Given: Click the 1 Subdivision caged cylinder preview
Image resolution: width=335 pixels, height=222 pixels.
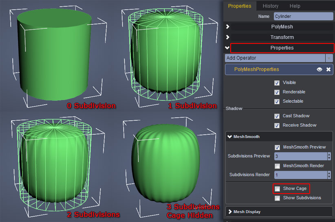Looking at the screenshot, I should point(166,54).
